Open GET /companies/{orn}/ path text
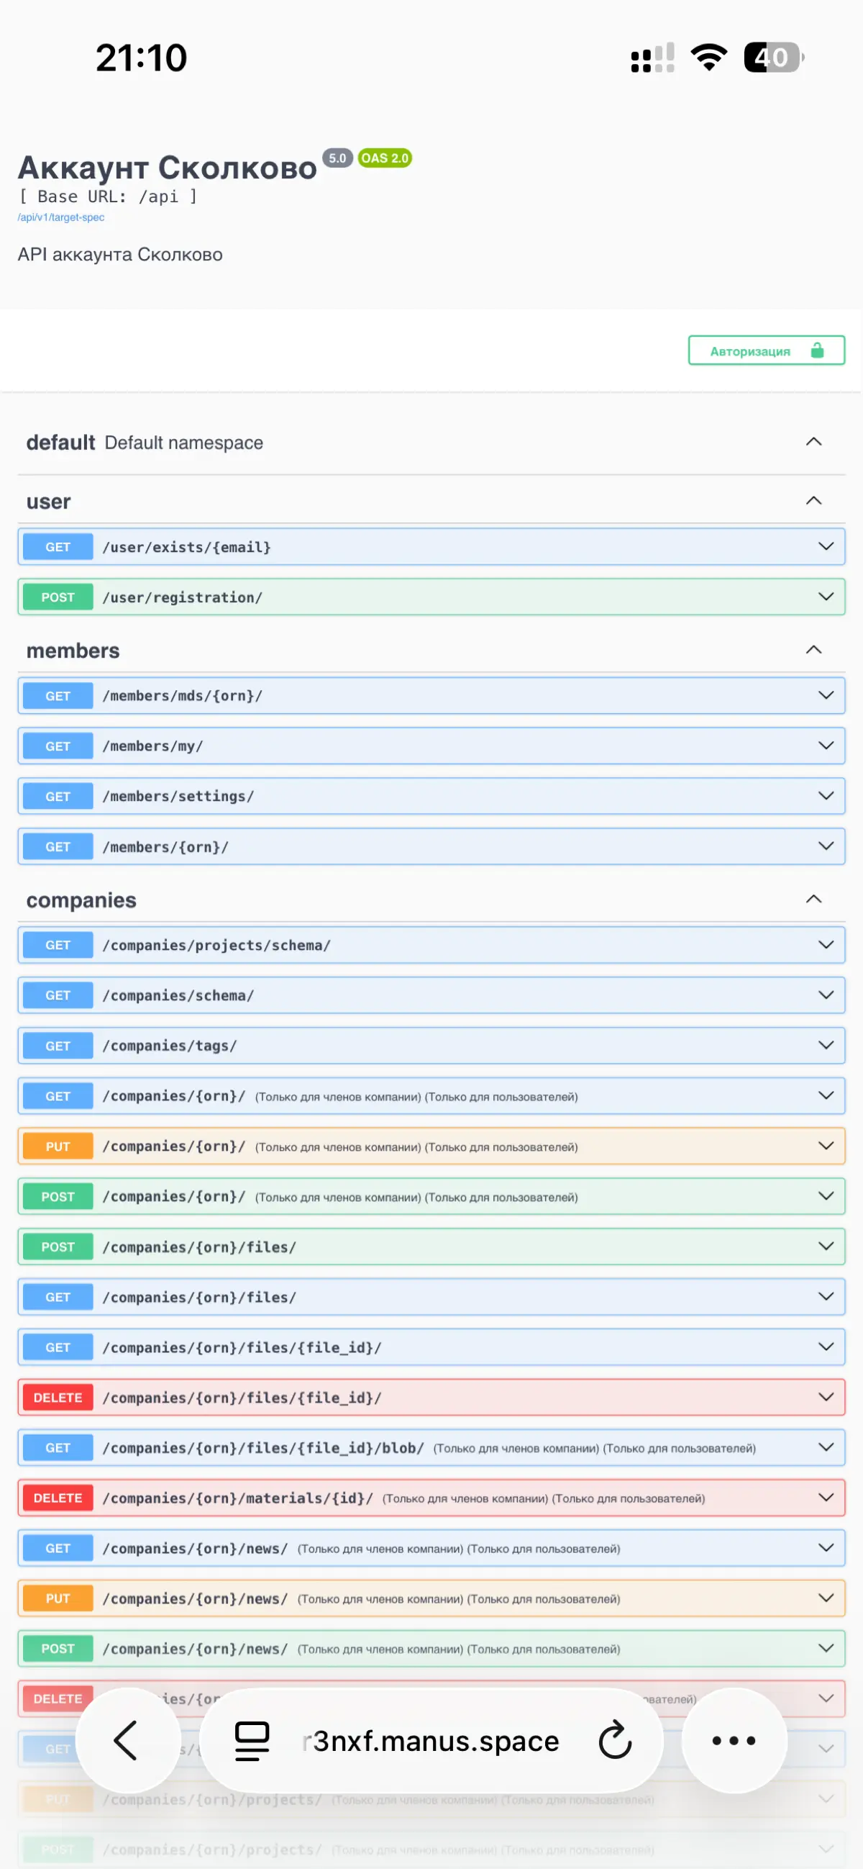863x1869 pixels. tap(174, 1095)
